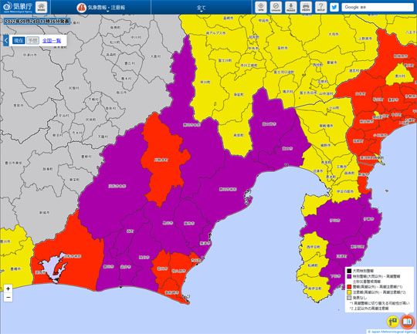Open the 全国一覧 nationwide list link
This screenshot has height=334, width=417.
(52, 41)
